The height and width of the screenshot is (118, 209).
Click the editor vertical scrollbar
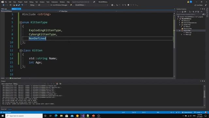(x=174, y=46)
